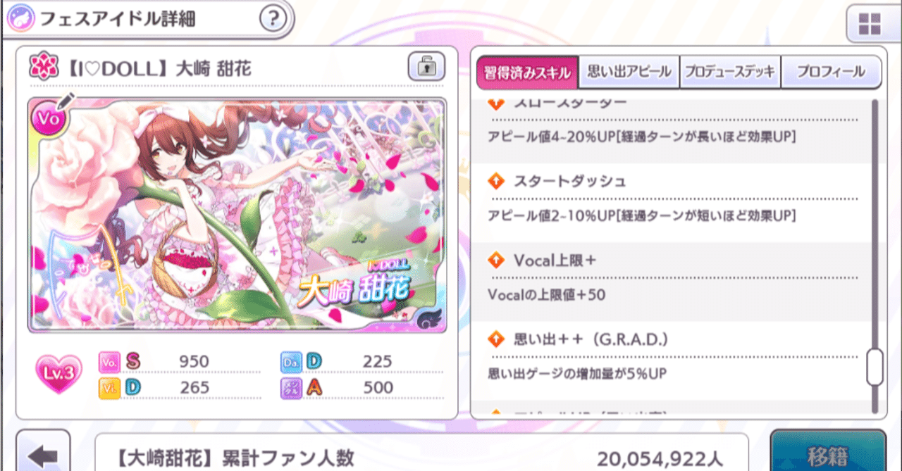Click the Dance stat icon
Viewport: 902px width, 471px height.
tap(291, 361)
